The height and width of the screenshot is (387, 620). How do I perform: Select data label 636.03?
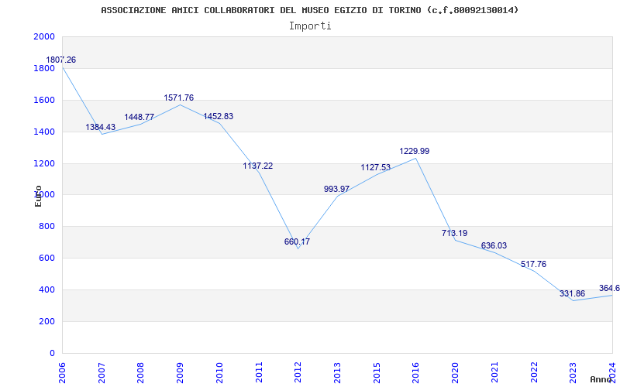(494, 245)
